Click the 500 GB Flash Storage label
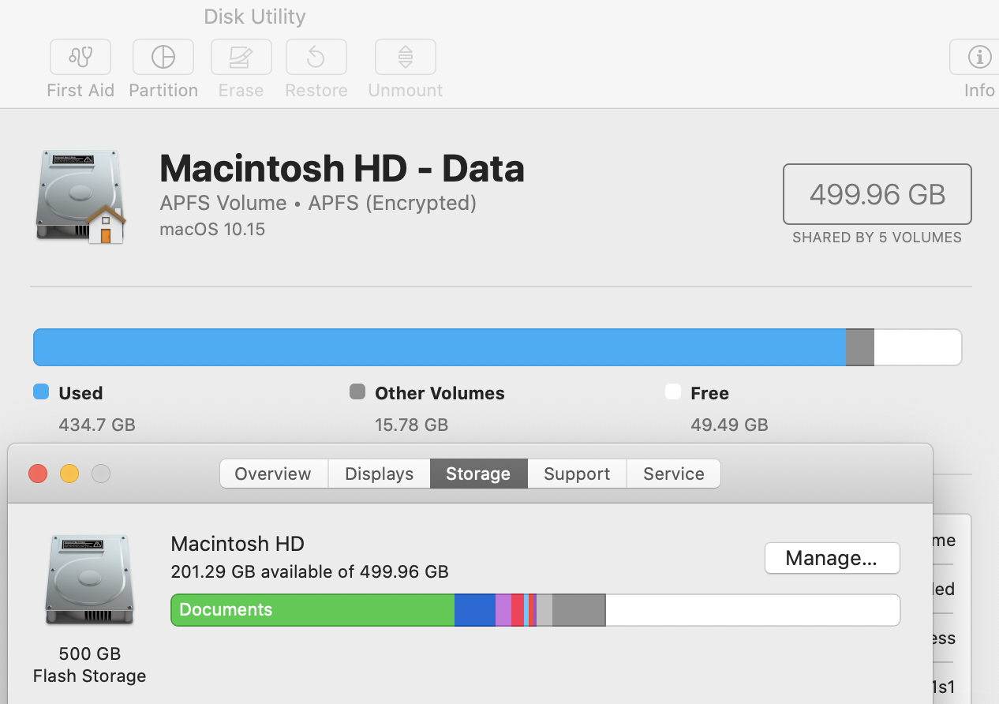Screen dimensions: 999x704 point(89,665)
